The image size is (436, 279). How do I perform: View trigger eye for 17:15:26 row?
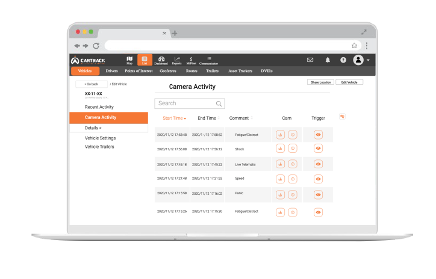[318, 212]
